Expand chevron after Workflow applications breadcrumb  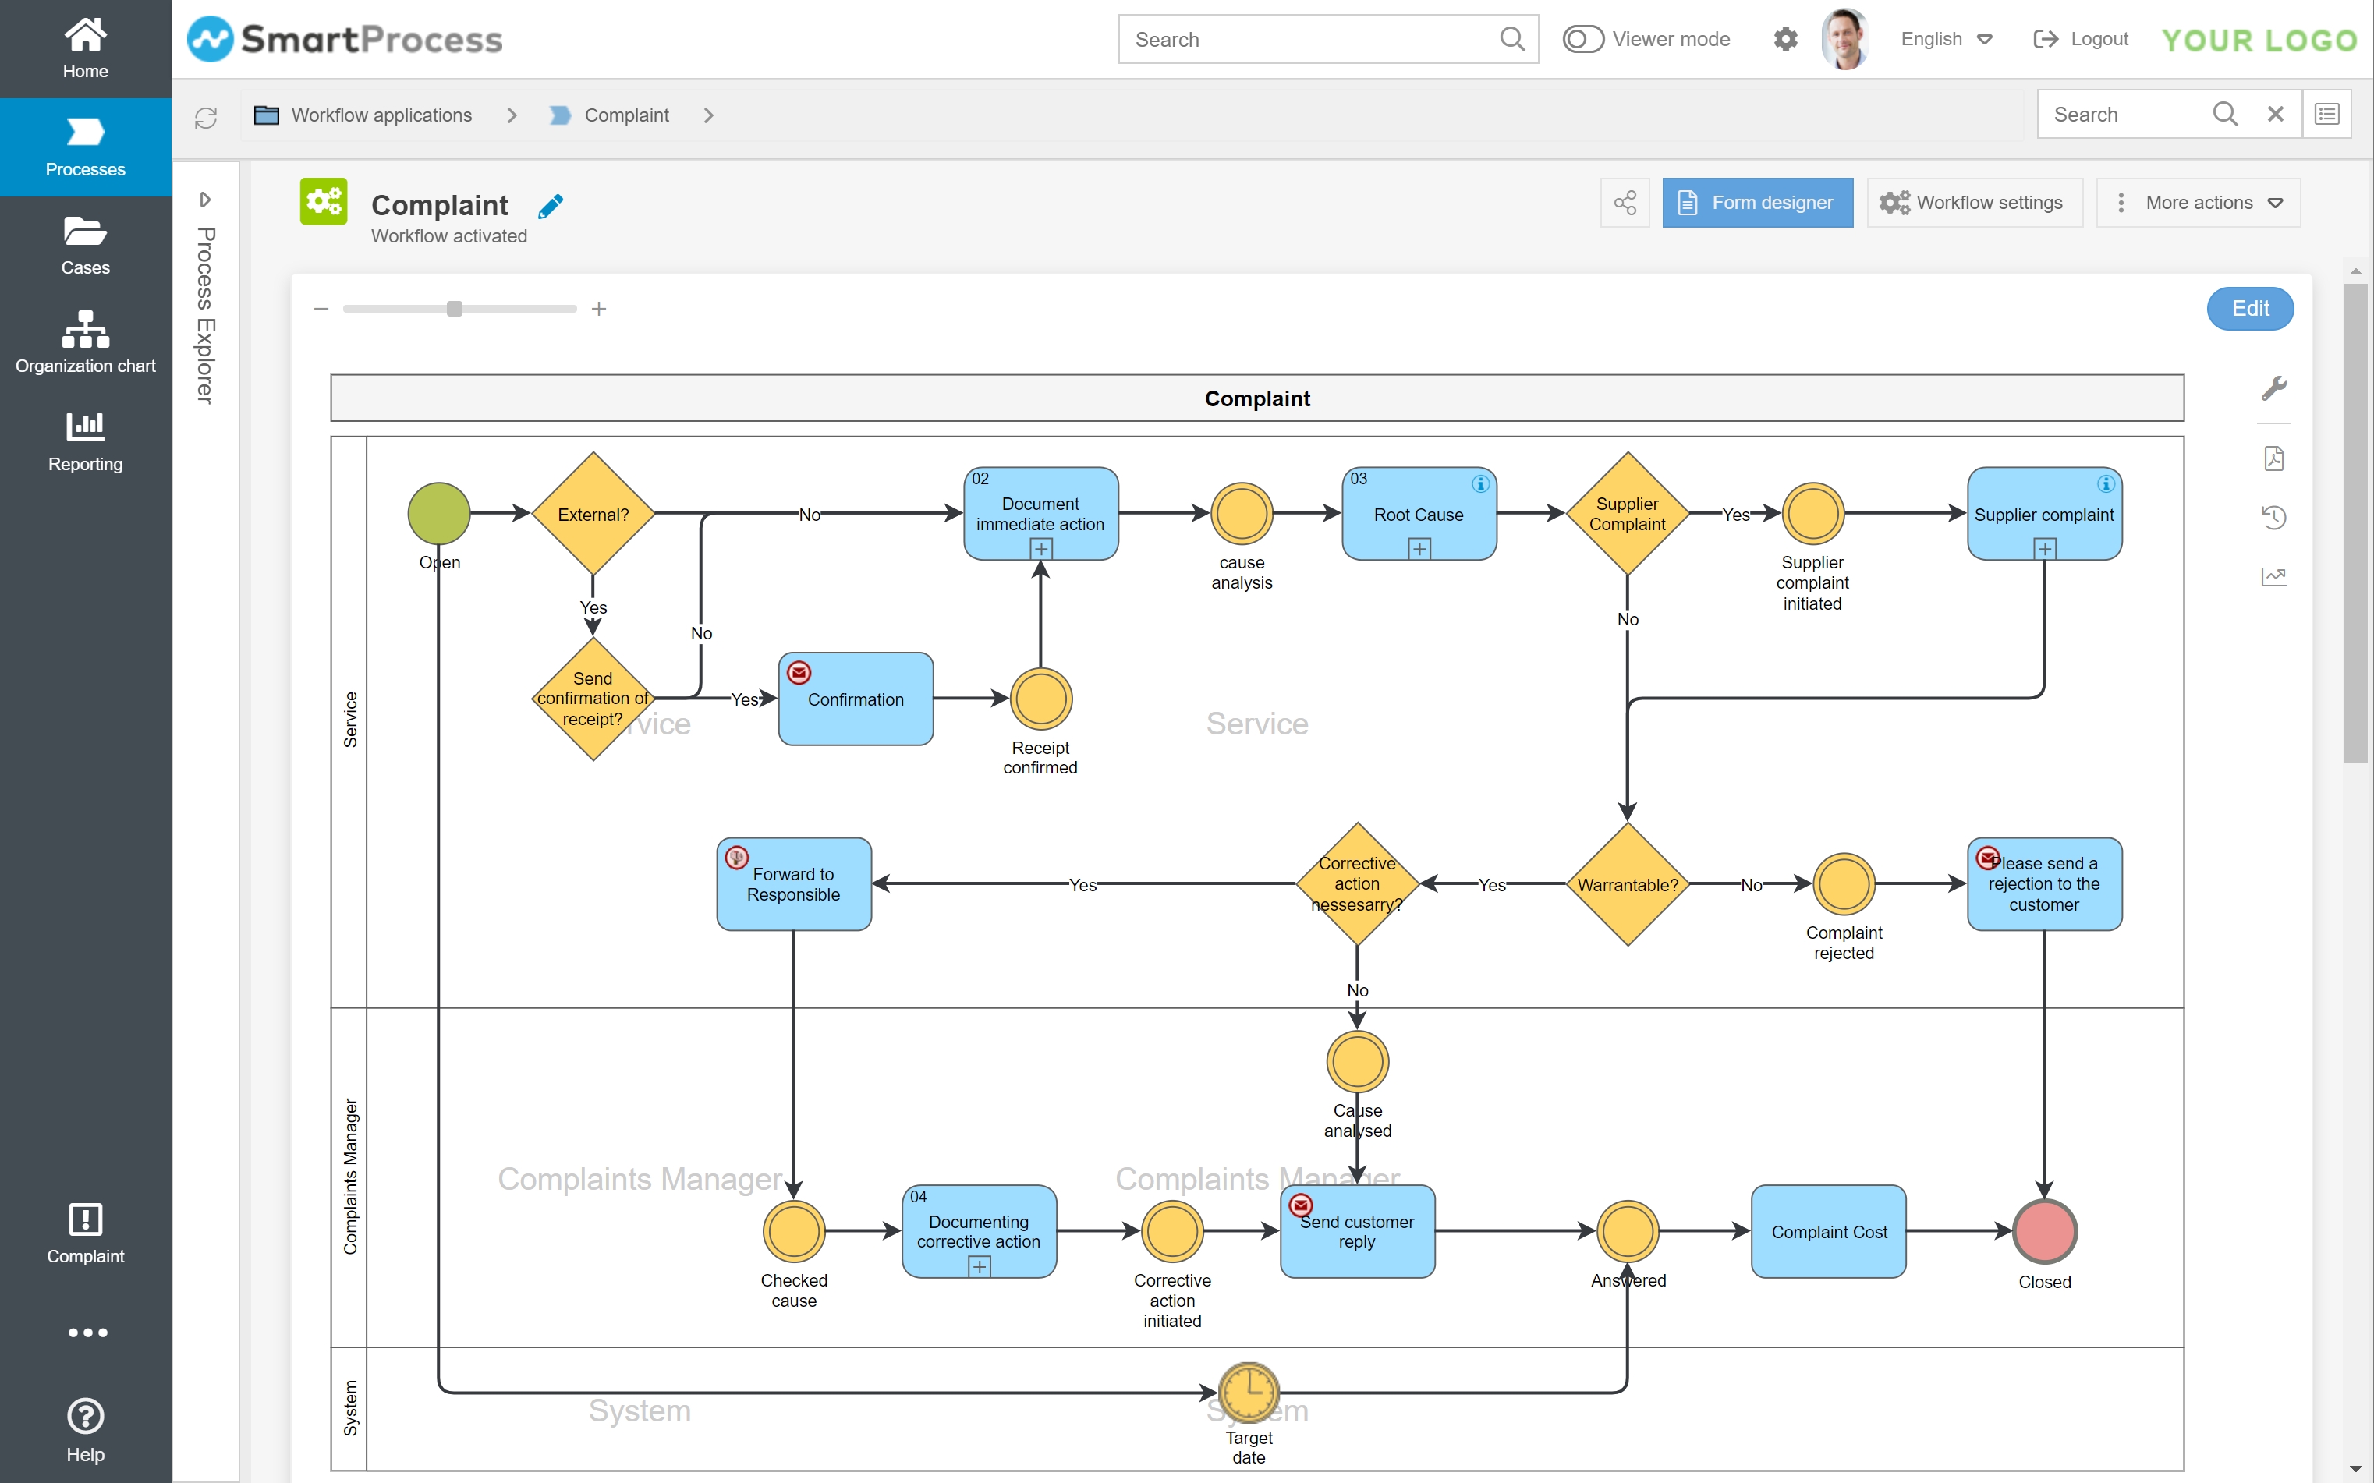pyautogui.click(x=511, y=115)
